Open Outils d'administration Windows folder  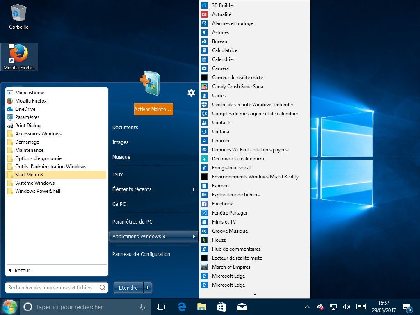pos(56,167)
